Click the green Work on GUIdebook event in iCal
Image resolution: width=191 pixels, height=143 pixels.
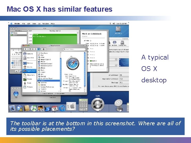click(55, 39)
